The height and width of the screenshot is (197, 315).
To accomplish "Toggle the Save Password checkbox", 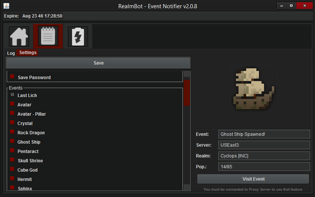I will [12, 76].
